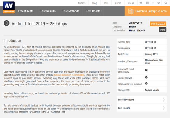170x118 pixels.
Task: Open the Blog menu item
Action: [94, 3]
